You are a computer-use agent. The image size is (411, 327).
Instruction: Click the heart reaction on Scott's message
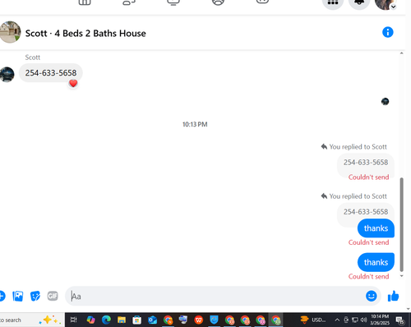click(73, 83)
